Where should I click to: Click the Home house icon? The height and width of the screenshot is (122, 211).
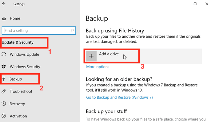[4, 18]
